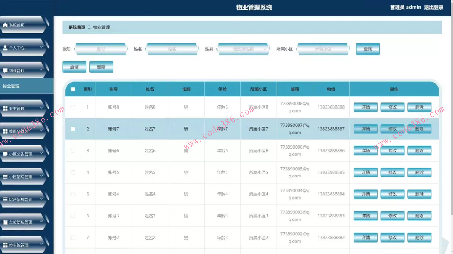Click inside the 姓名 input field

[172, 49]
